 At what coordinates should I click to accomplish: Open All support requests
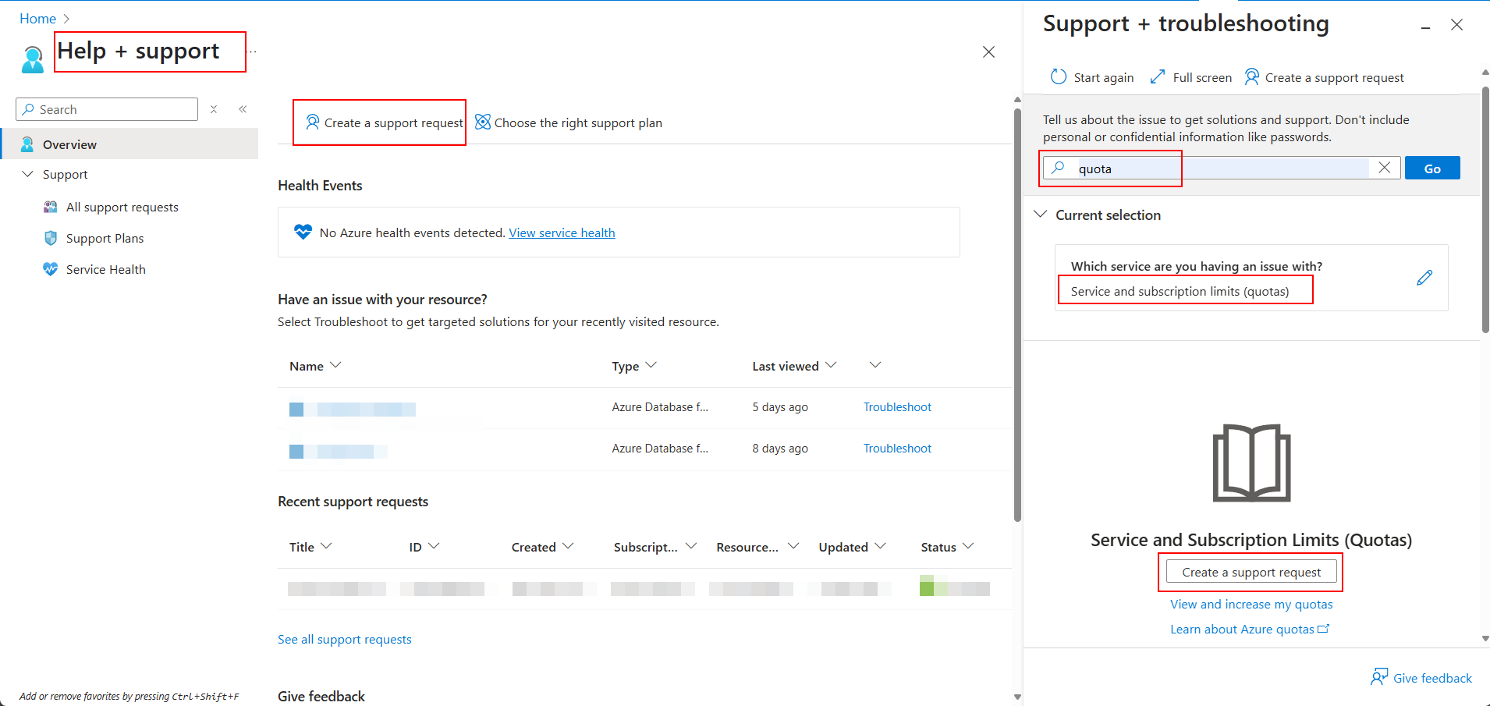coord(122,207)
